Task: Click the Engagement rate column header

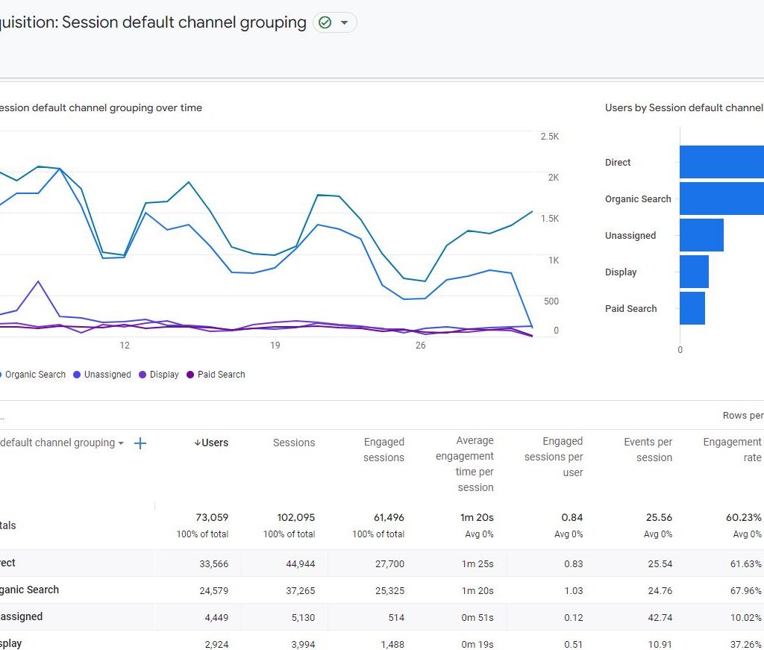Action: coord(732,450)
